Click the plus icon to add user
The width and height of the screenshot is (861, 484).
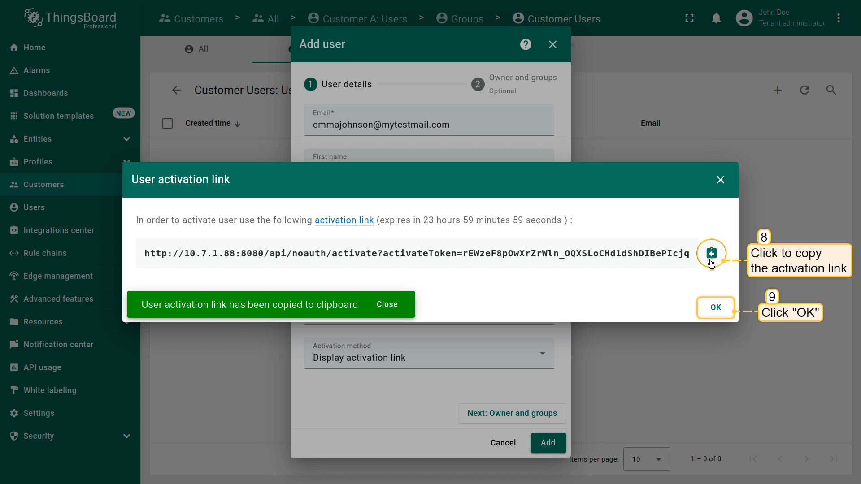pos(778,90)
